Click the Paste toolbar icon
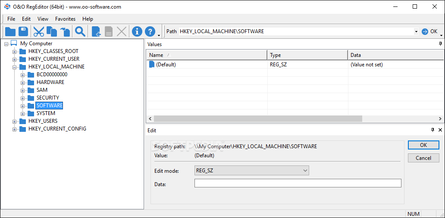The width and height of the screenshot is (445, 218). point(65,31)
